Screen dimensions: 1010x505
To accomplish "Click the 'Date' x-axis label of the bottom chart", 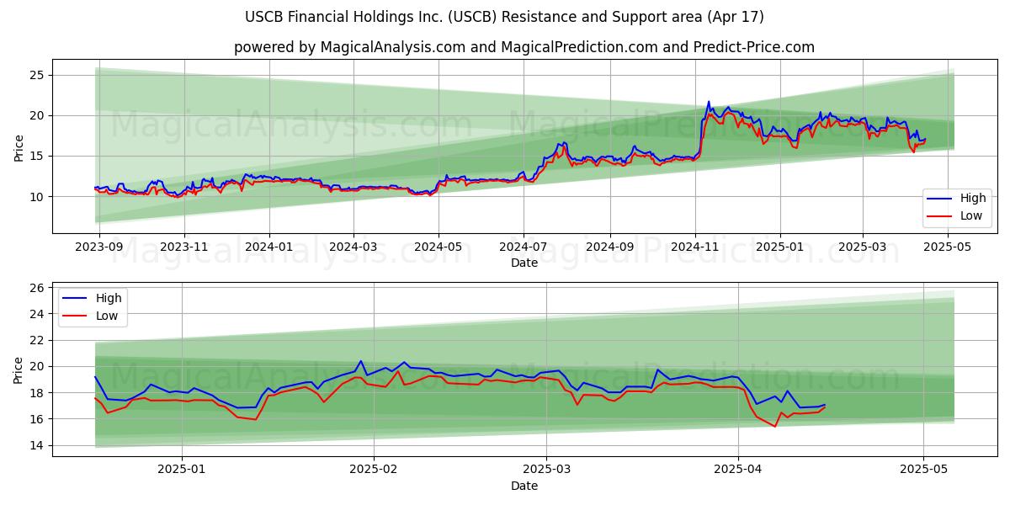I will (524, 486).
